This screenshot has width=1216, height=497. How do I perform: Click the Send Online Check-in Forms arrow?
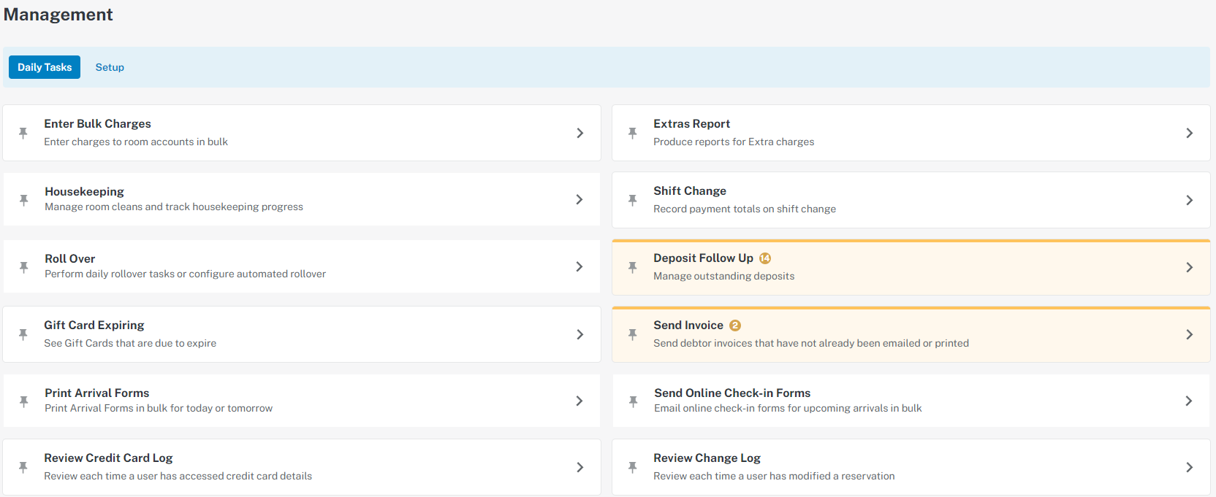coord(1189,401)
